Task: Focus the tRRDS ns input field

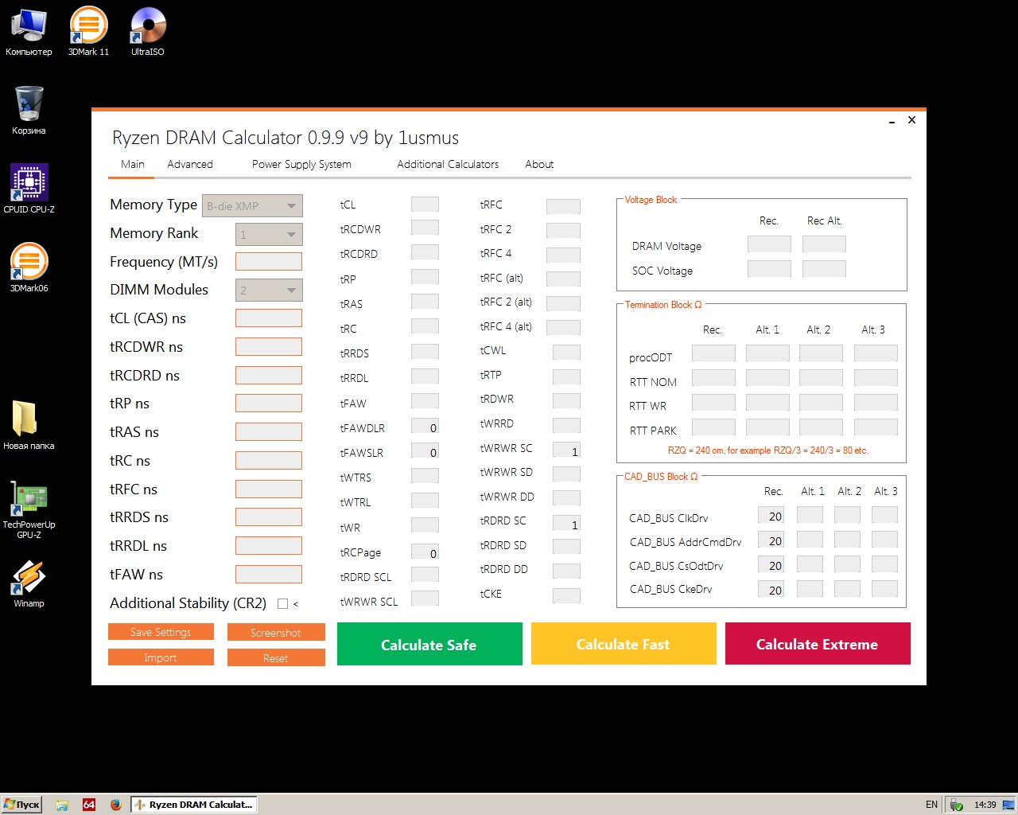Action: click(269, 517)
